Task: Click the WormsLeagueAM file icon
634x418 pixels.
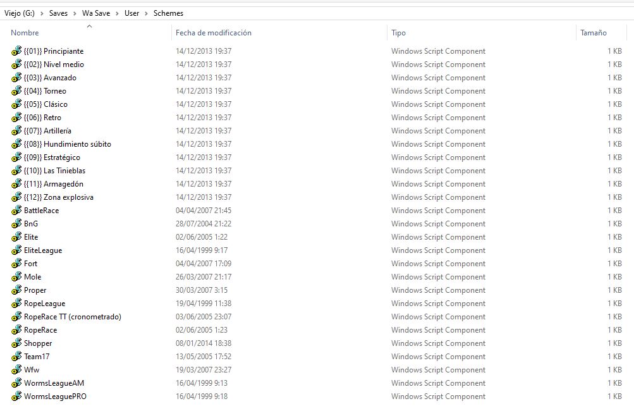Action: pos(16,383)
